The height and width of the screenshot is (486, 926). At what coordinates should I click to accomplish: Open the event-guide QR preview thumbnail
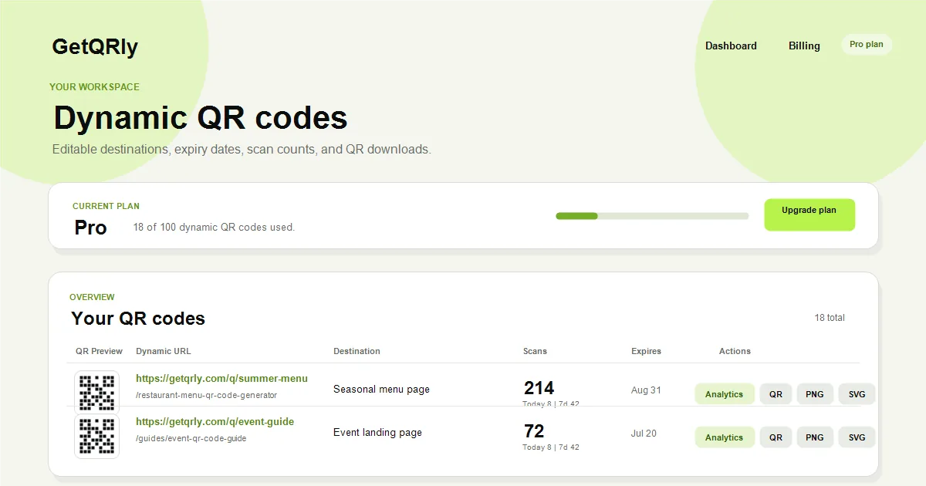(x=96, y=436)
